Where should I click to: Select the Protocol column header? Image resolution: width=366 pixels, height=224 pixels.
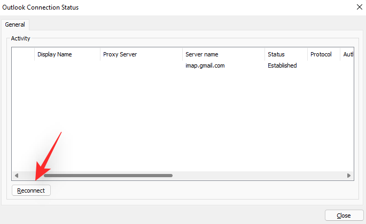[323, 54]
